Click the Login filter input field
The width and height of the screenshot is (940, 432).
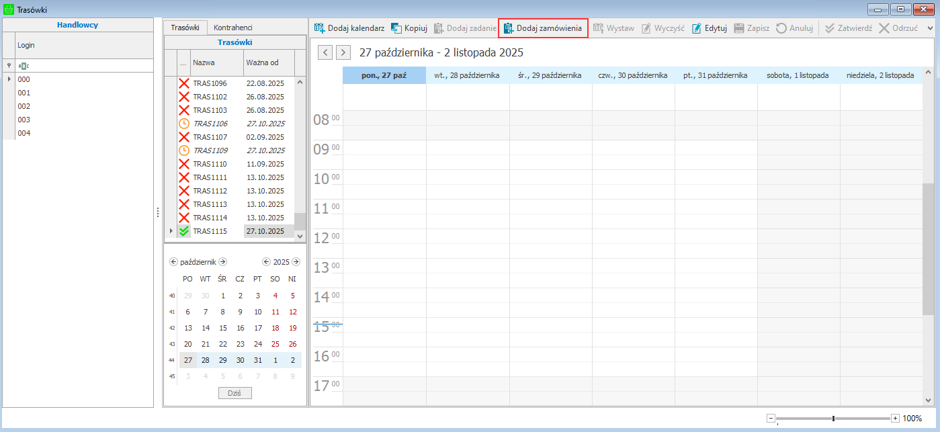pyautogui.click(x=84, y=66)
